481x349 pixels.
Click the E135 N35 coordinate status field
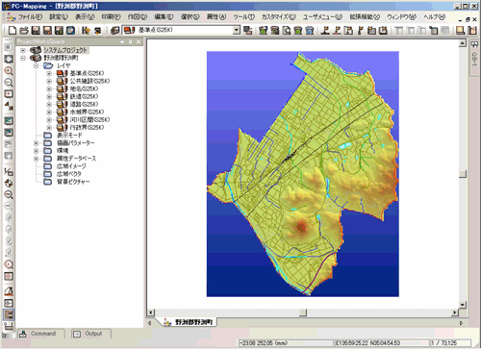click(x=382, y=343)
